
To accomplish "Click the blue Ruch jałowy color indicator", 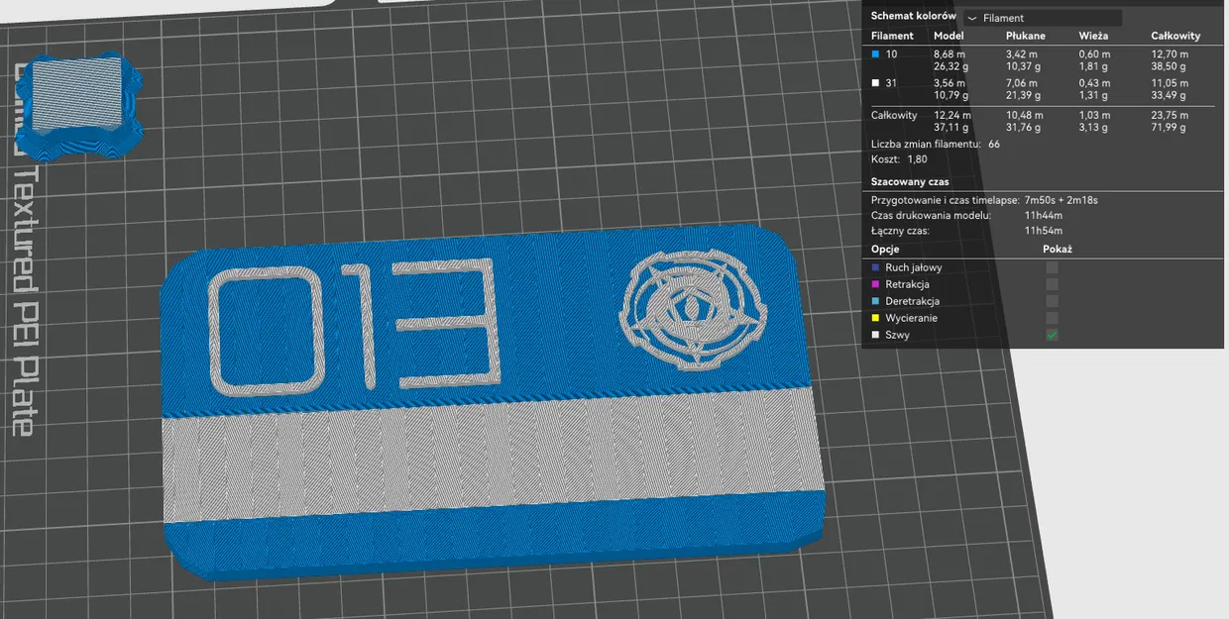I will click(875, 267).
